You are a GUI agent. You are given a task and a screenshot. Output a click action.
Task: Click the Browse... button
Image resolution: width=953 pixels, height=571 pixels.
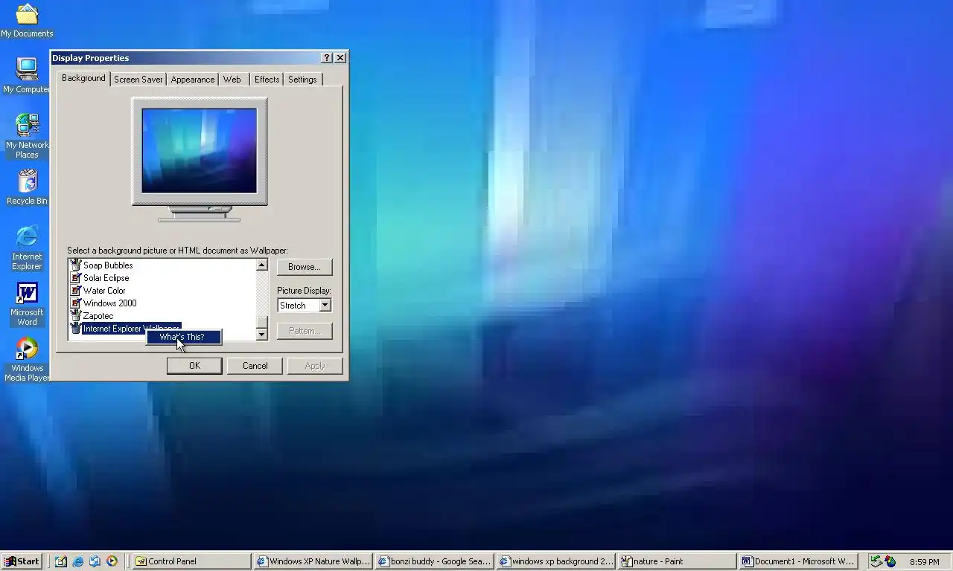pos(305,267)
